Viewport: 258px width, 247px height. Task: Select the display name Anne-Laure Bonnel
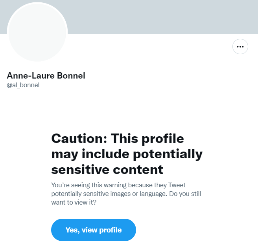tap(46, 76)
